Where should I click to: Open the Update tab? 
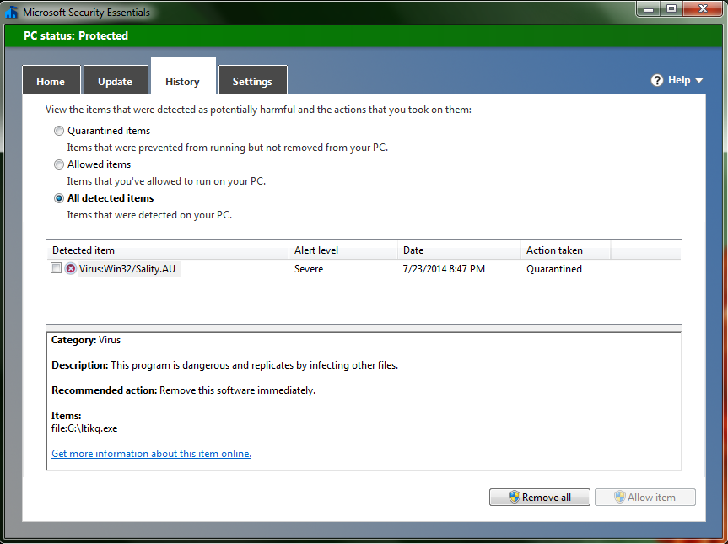[116, 80]
